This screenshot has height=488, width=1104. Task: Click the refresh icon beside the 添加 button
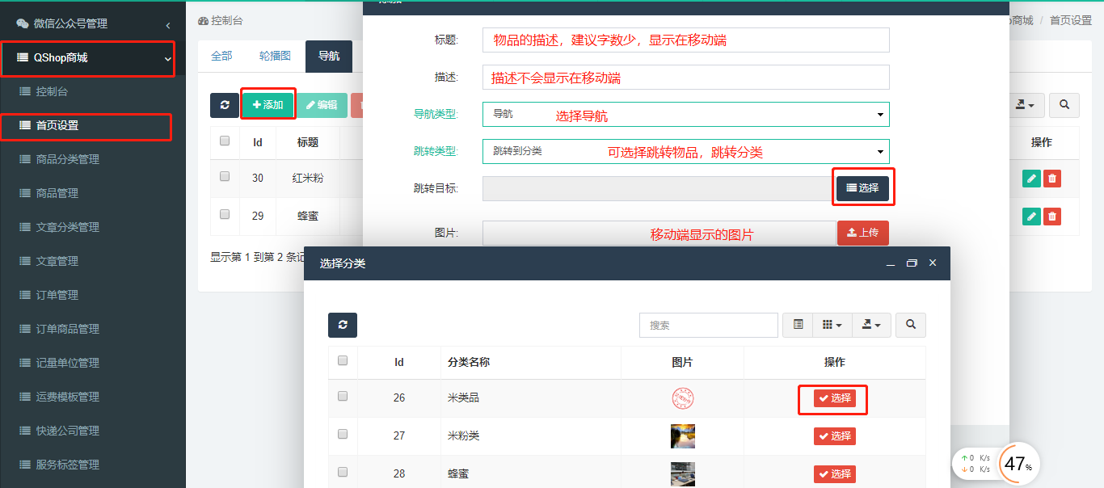click(x=224, y=105)
